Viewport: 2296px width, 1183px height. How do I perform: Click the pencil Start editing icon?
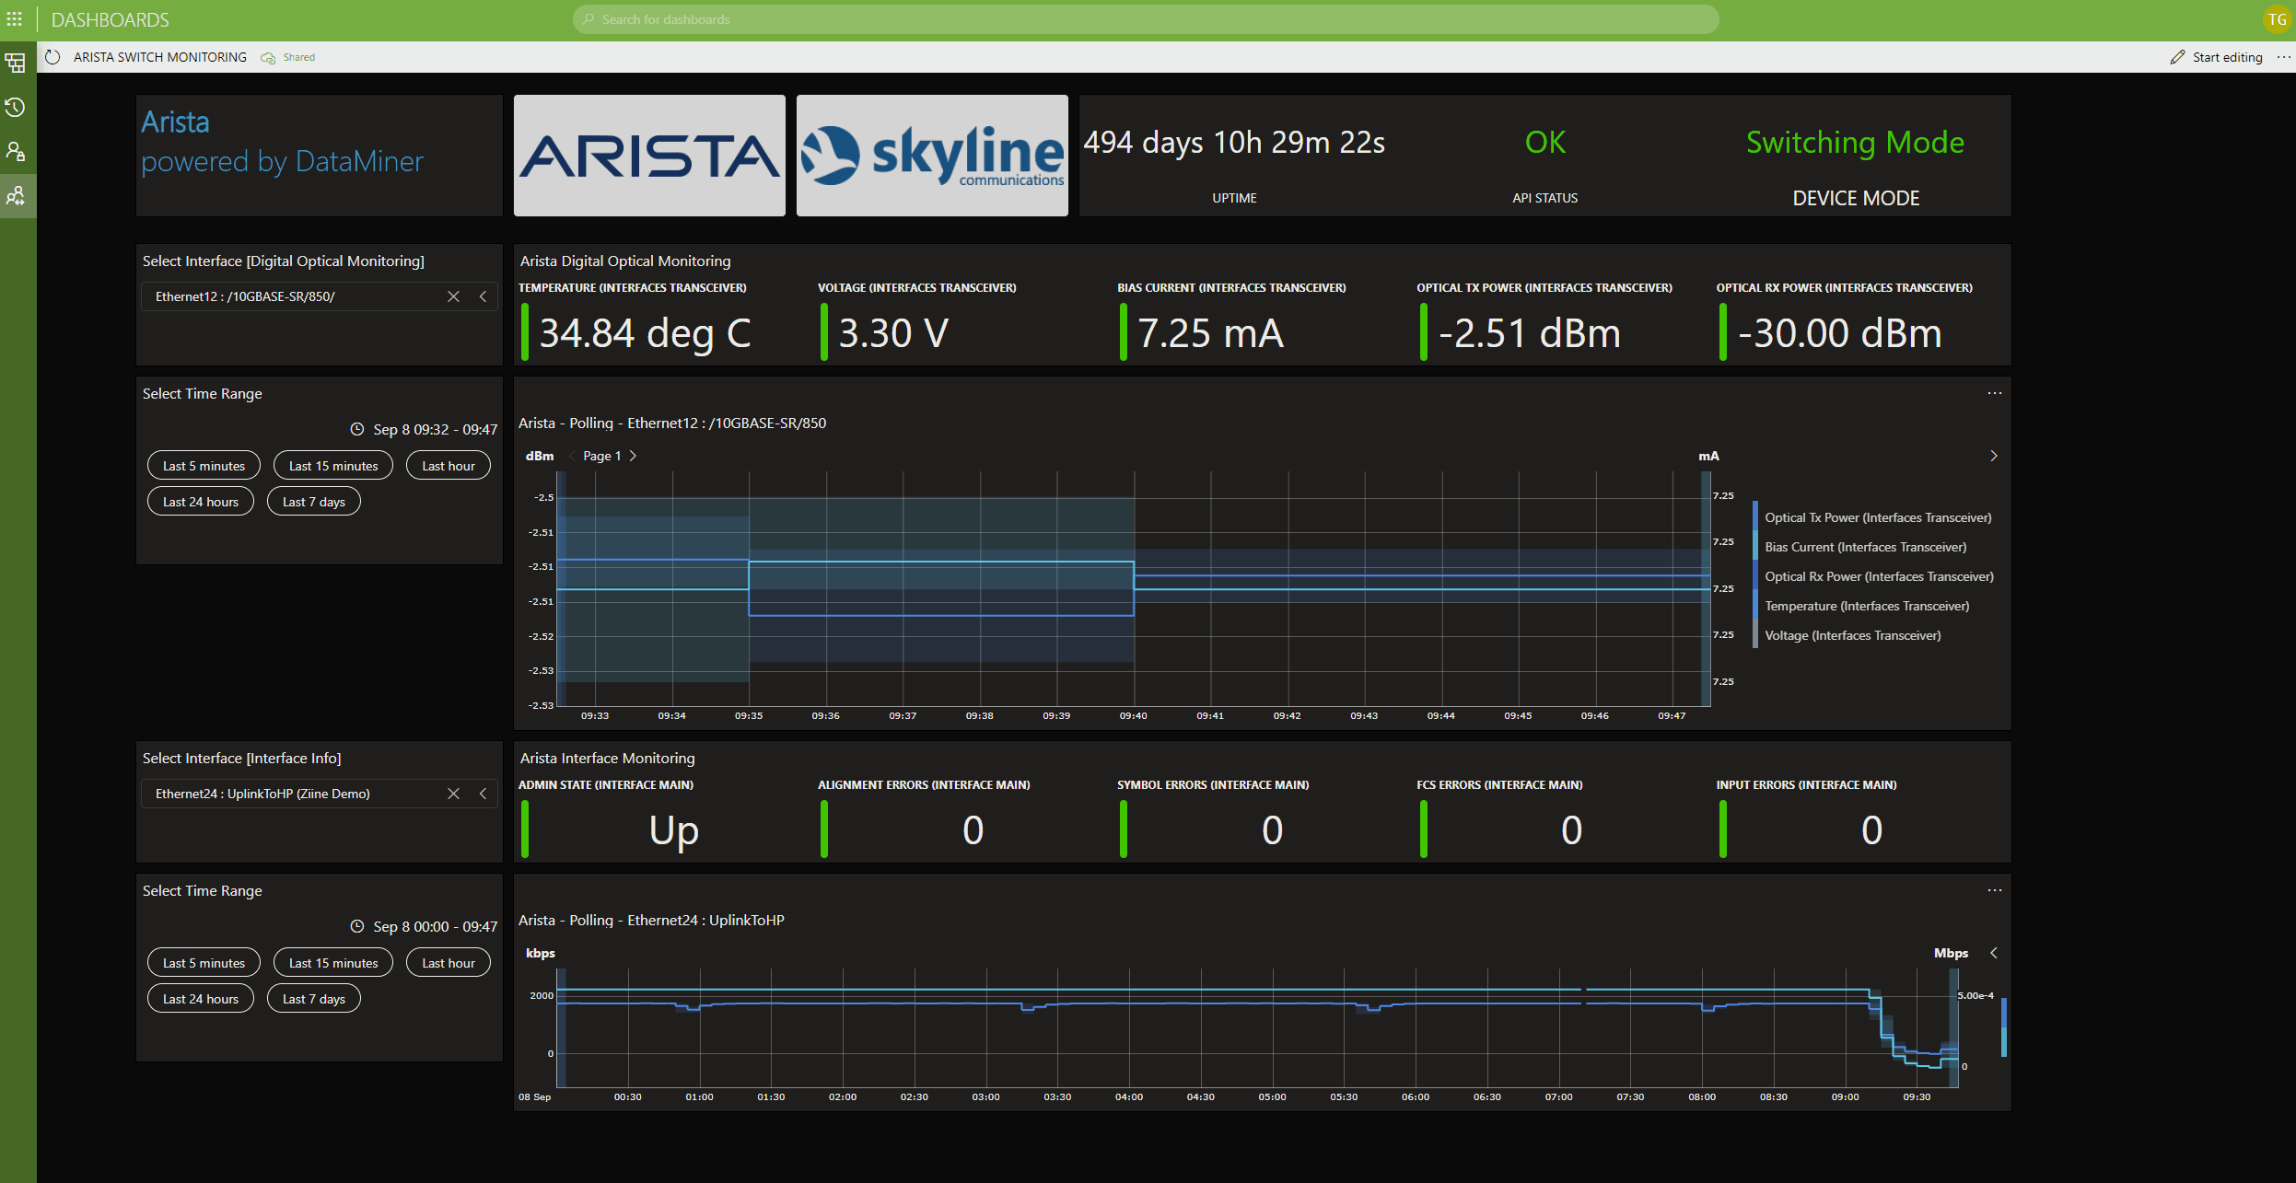[x=2177, y=57]
